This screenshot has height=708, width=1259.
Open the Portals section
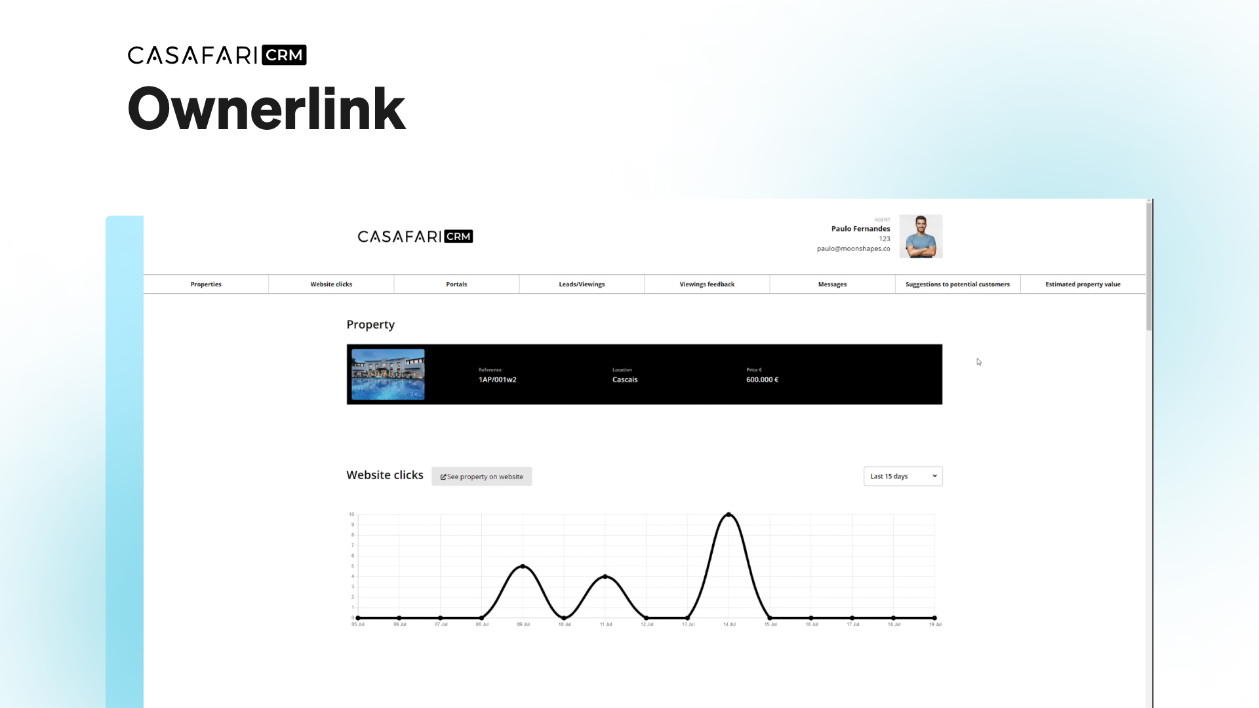pyautogui.click(x=456, y=284)
